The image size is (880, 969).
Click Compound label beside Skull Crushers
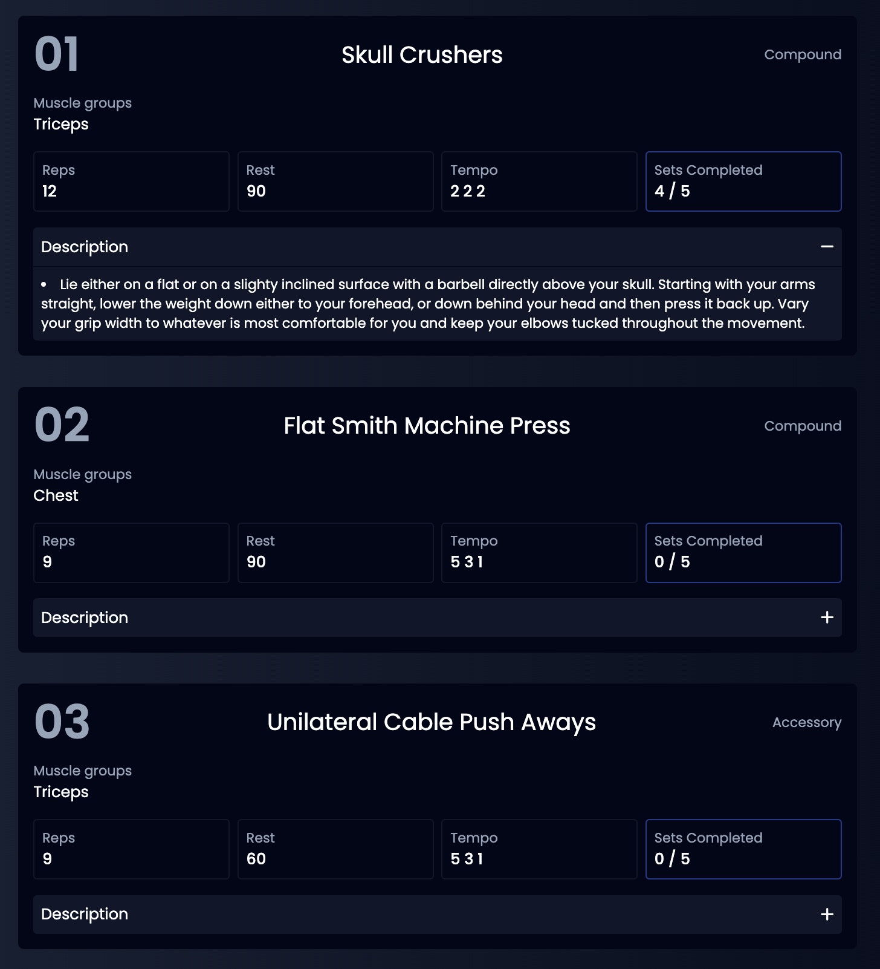pyautogui.click(x=802, y=55)
